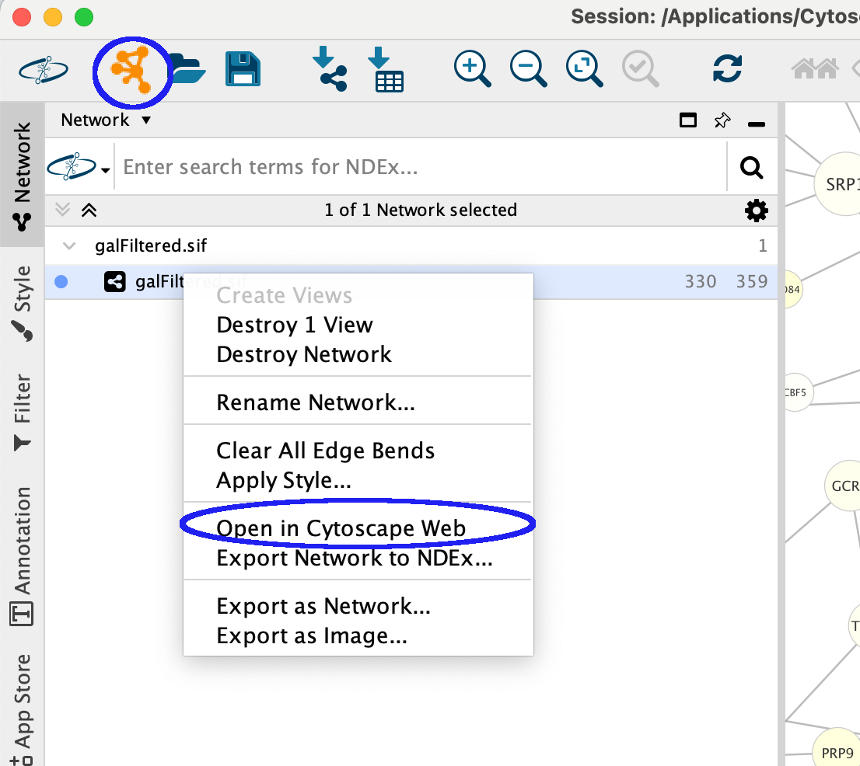Zoom out of the network view
The height and width of the screenshot is (766, 860).
click(529, 70)
